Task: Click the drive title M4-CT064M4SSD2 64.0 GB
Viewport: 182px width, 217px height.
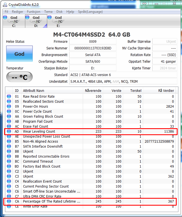Action: coord(92,35)
